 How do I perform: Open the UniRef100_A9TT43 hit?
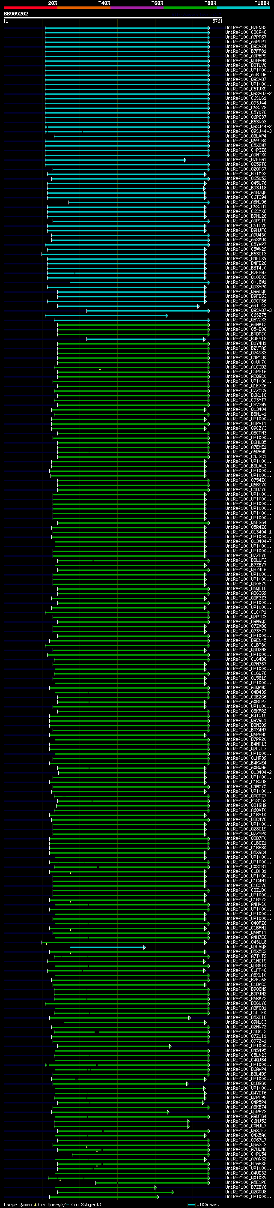(246, 306)
